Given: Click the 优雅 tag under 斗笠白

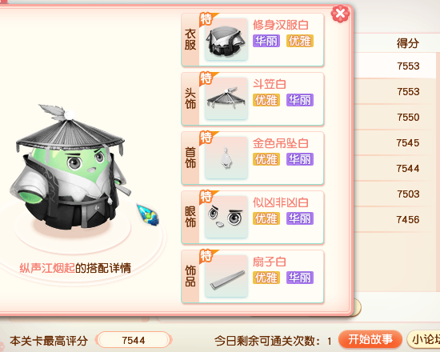Looking at the screenshot, I should (266, 100).
